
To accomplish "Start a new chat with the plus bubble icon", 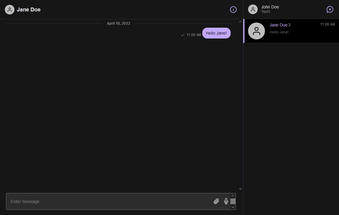I will [x=330, y=10].
